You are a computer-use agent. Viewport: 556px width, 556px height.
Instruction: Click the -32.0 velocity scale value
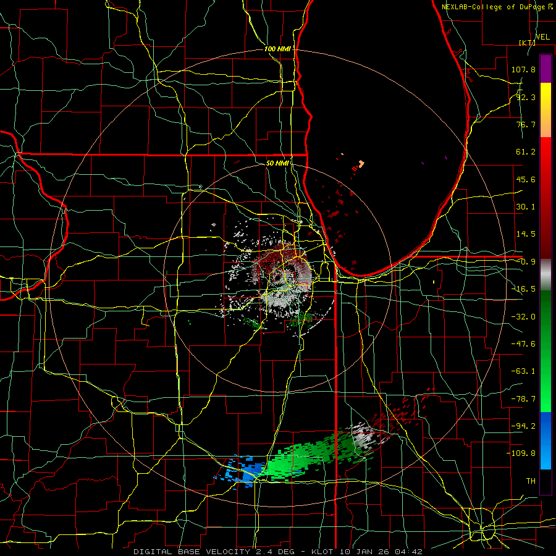tap(523, 317)
